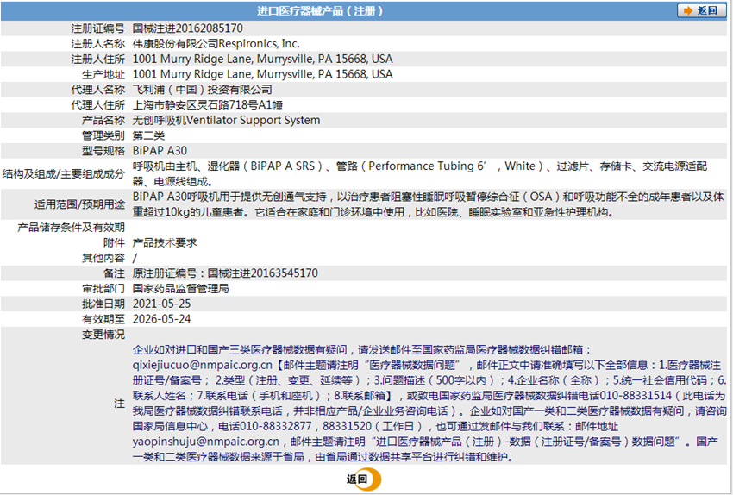The width and height of the screenshot is (733, 495).
Task: Click original registration number 国械注进20163545170 in remarks
Action: tap(263, 273)
